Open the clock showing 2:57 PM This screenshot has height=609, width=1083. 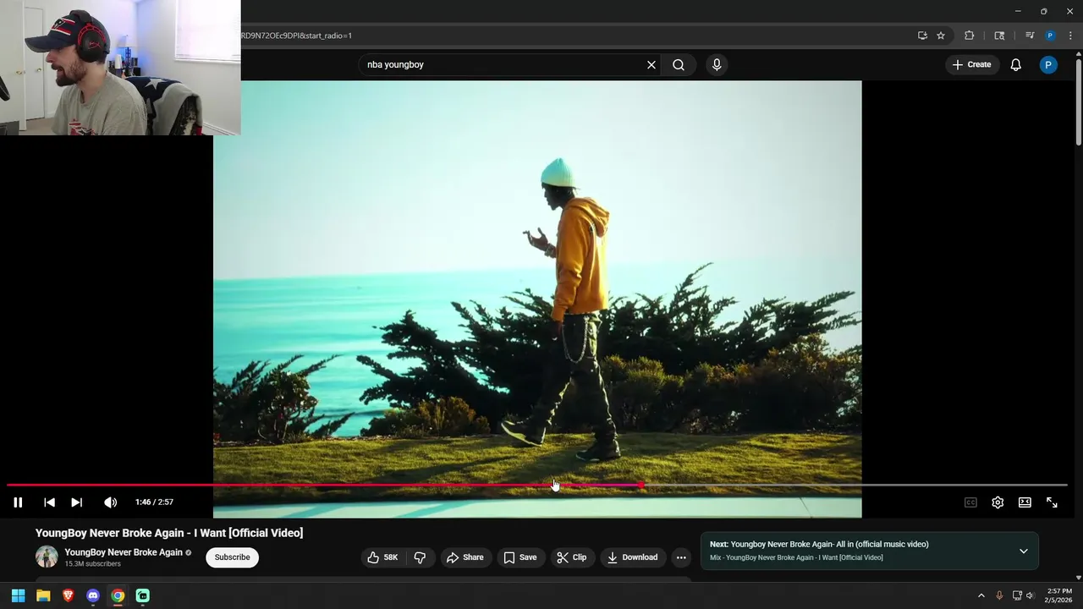pyautogui.click(x=1059, y=595)
